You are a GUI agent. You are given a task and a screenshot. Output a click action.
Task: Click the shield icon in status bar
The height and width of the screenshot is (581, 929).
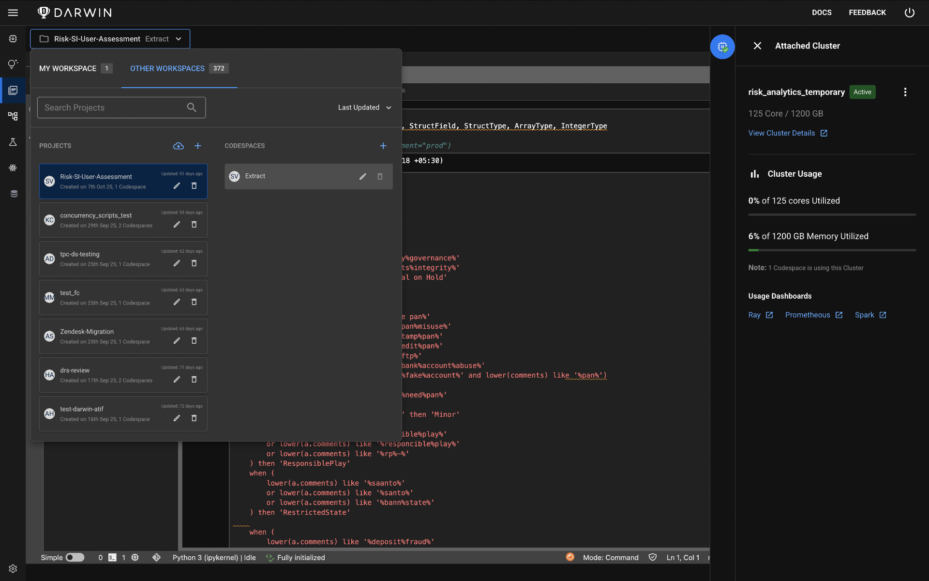[x=653, y=557]
